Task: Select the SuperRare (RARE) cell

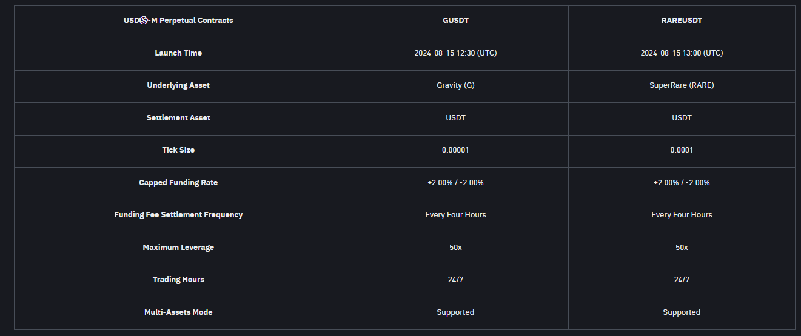Action: click(682, 85)
